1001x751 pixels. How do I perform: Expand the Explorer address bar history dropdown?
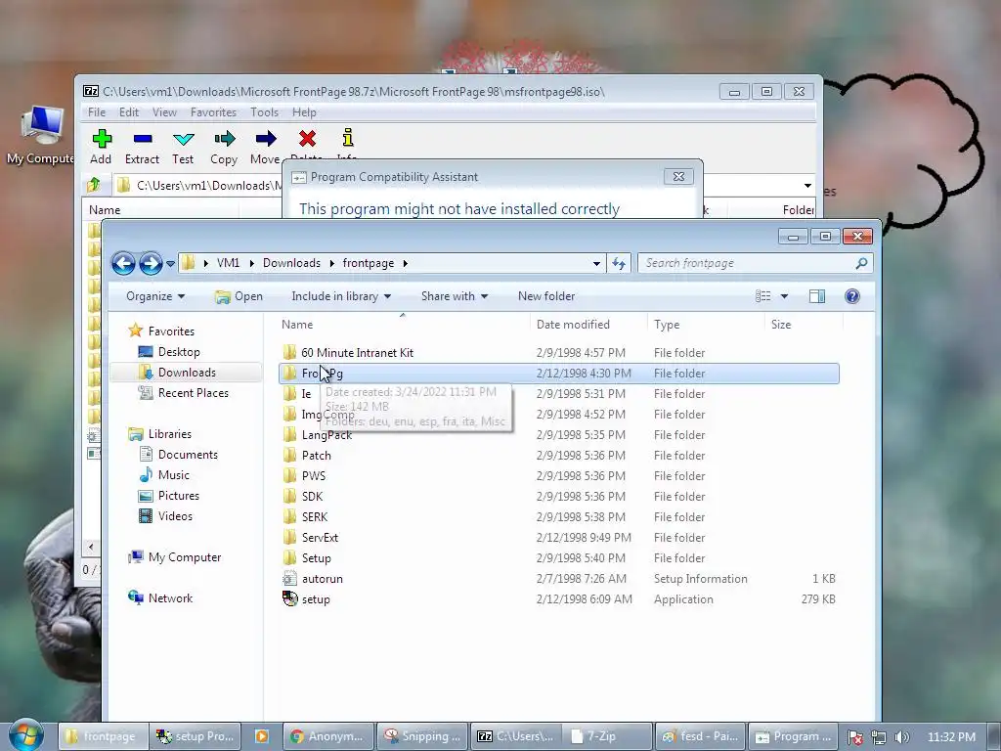[596, 264]
